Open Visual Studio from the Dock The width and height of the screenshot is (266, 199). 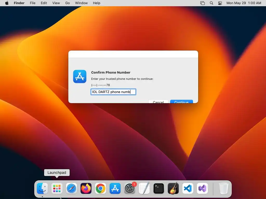pyautogui.click(x=202, y=188)
